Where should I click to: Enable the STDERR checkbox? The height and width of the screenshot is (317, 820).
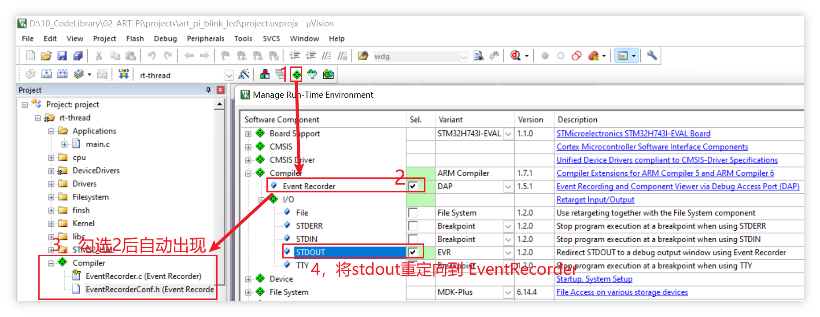click(413, 226)
